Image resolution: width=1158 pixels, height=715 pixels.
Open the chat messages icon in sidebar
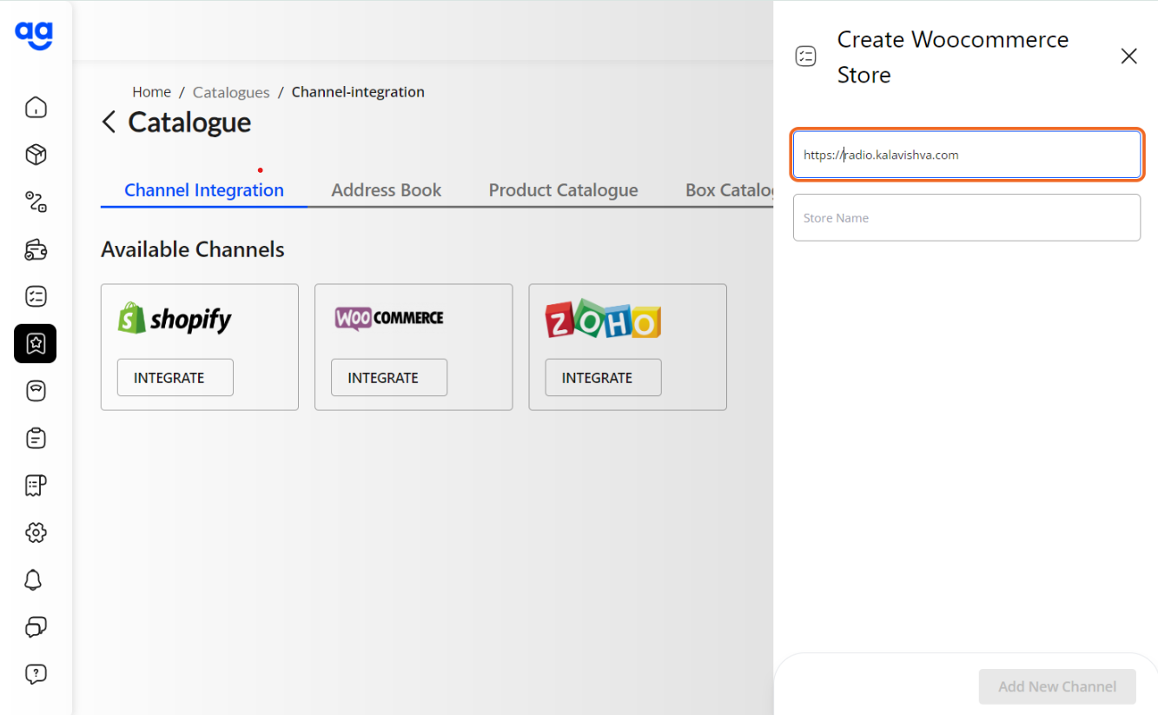[x=36, y=626]
